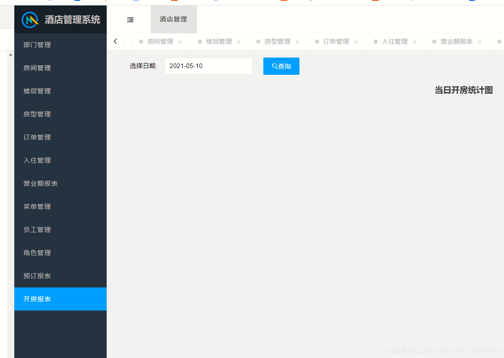Close the 入住管理 tab
This screenshot has height=358, width=504.
pyautogui.click(x=415, y=42)
